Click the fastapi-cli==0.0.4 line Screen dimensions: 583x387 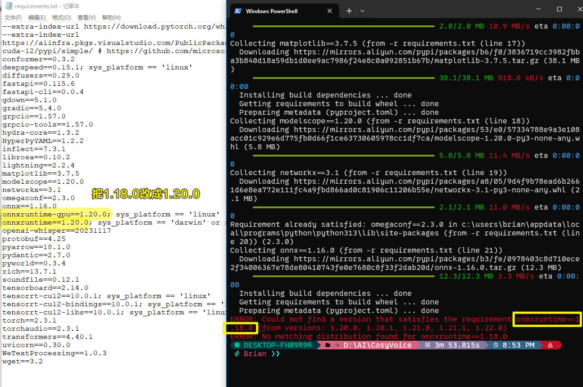(x=43, y=92)
